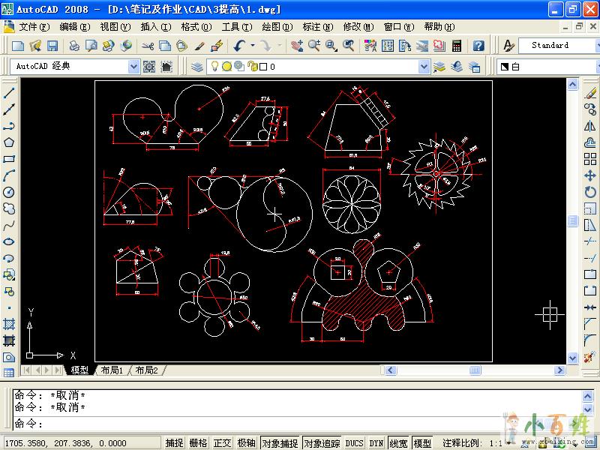The width and height of the screenshot is (600, 450).
Task: Activate the Hatch tool
Action: tap(9, 324)
